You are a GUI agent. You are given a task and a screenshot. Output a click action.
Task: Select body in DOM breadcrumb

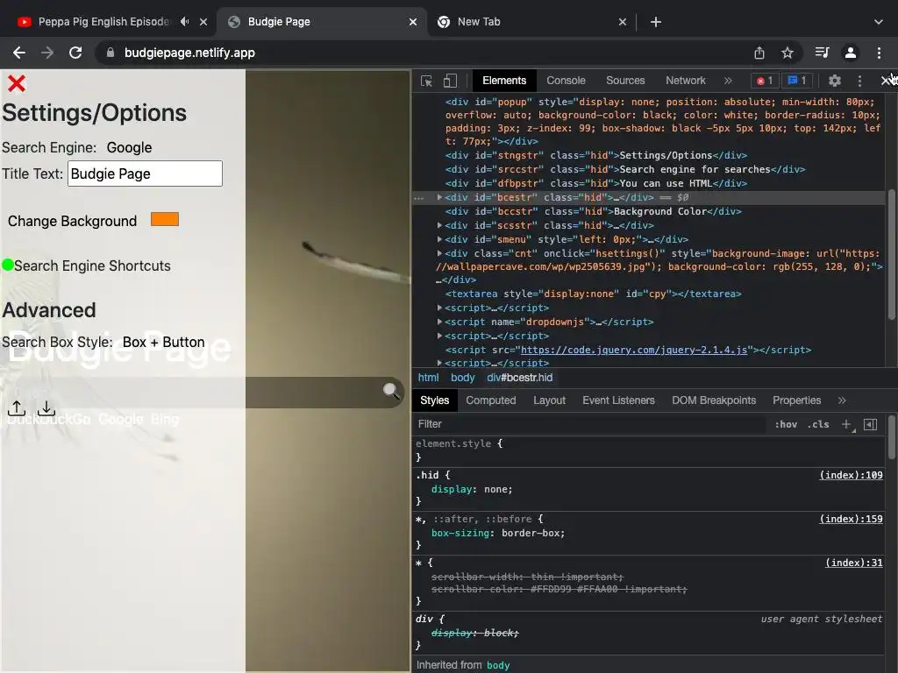(x=463, y=378)
